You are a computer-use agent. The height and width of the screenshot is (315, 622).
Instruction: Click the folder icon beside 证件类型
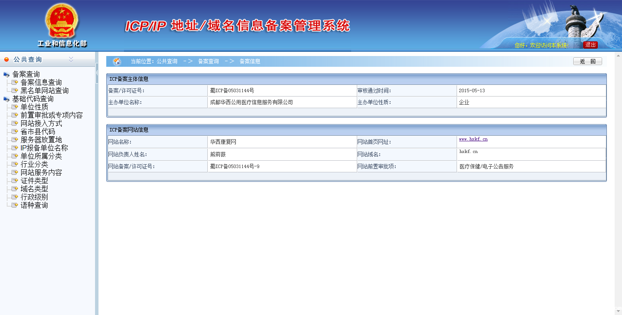15,181
